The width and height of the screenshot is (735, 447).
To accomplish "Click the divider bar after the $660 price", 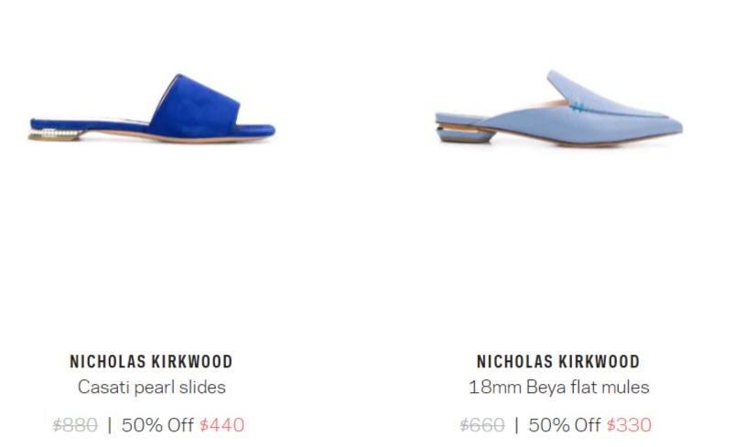I will 516,425.
